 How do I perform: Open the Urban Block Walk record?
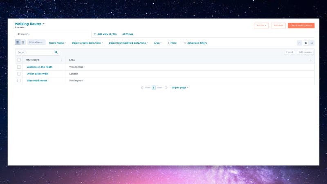[38, 74]
